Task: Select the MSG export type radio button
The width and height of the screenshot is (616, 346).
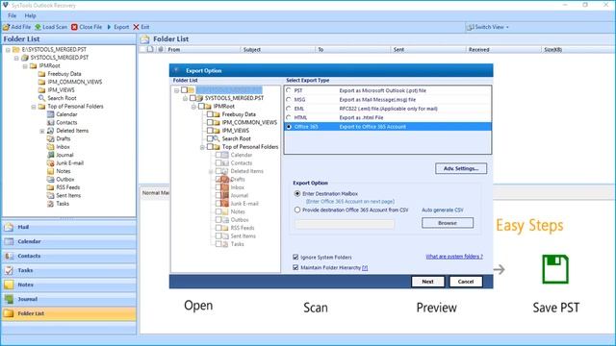Action: [x=289, y=100]
